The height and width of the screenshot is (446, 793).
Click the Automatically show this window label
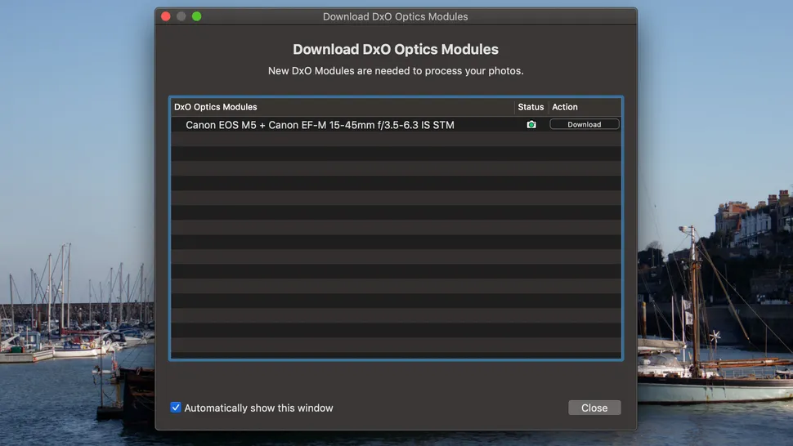pos(258,408)
